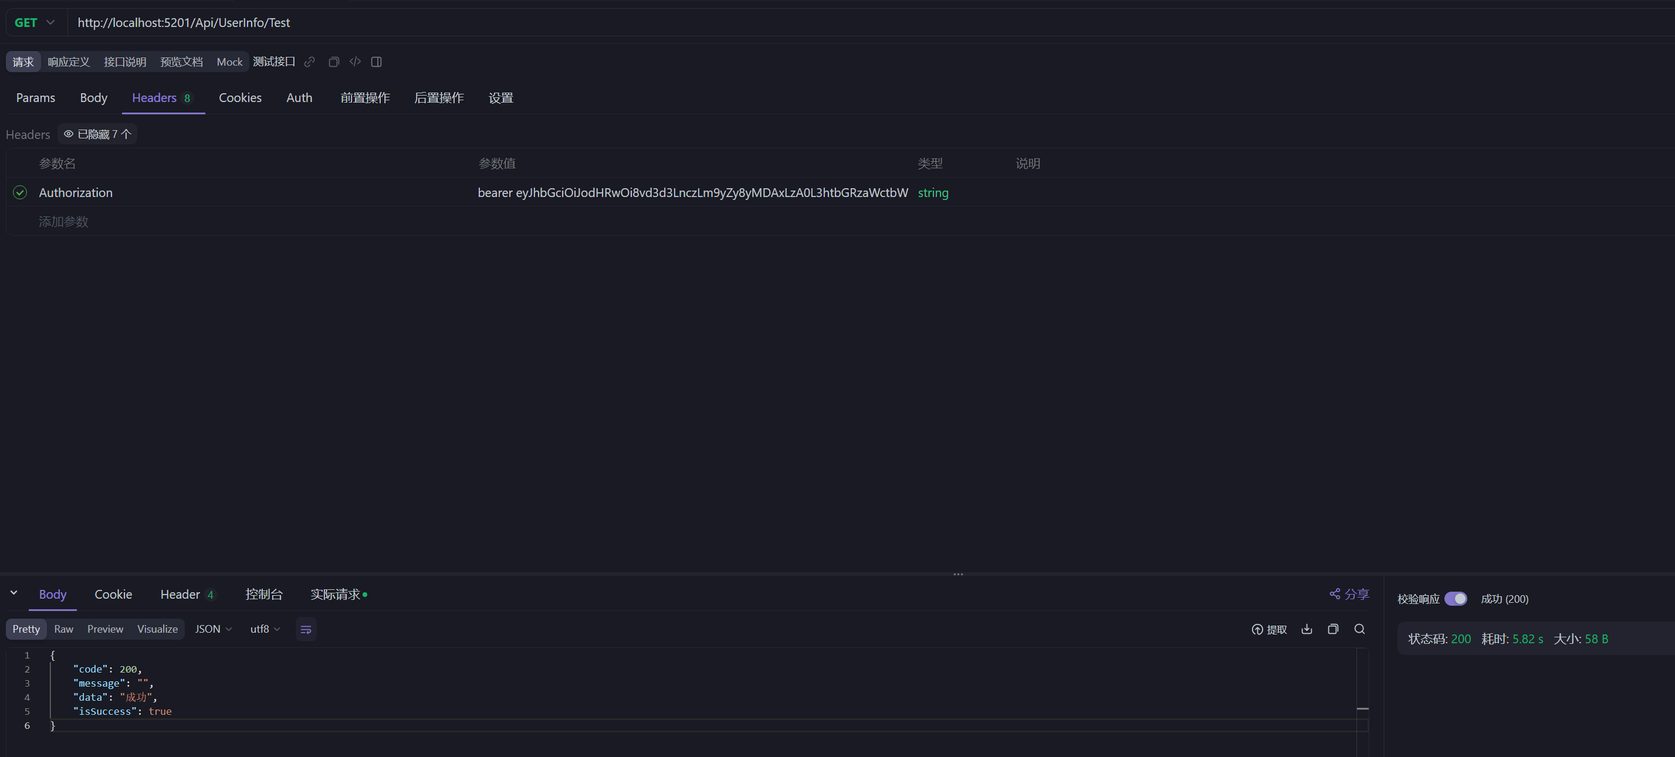Open the 控制台 tab

tap(264, 594)
